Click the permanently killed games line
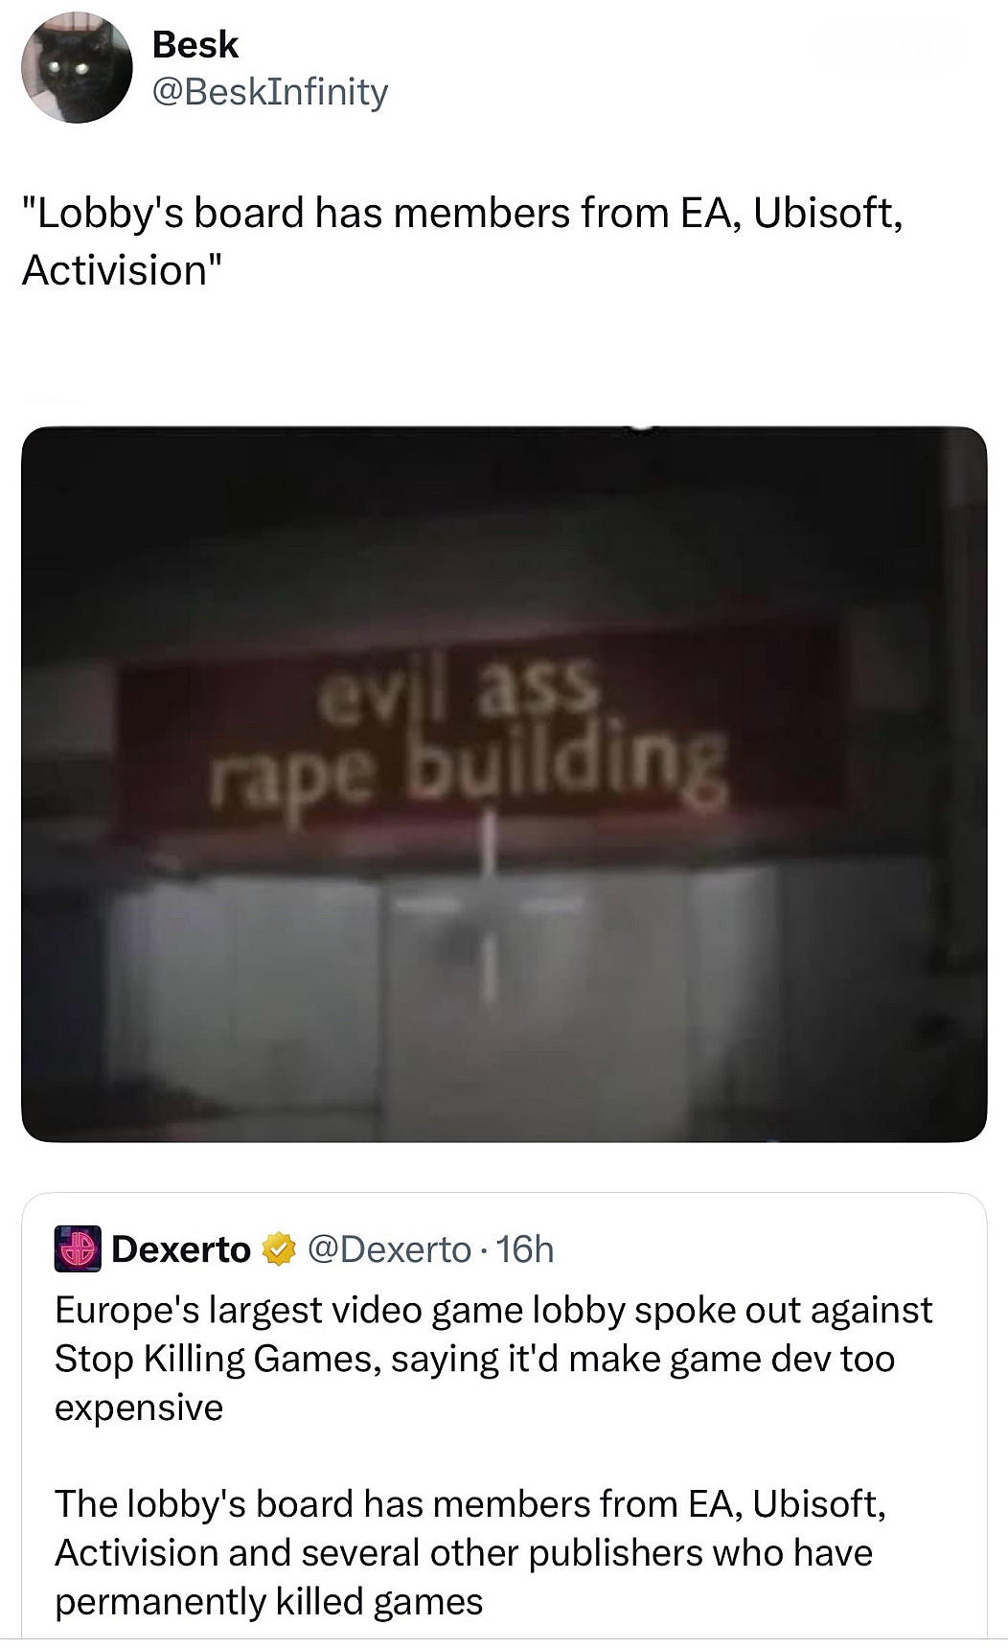This screenshot has height=1648, width=1008. (268, 1601)
